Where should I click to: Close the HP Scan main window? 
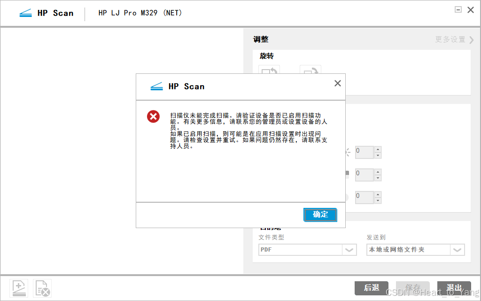[x=471, y=10]
